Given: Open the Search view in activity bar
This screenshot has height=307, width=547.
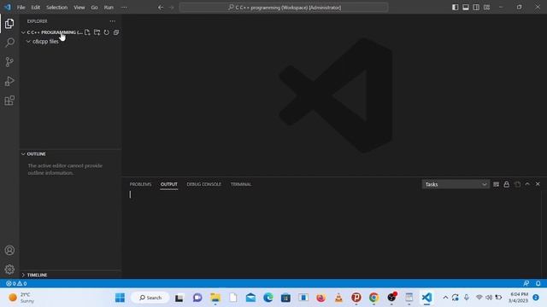Looking at the screenshot, I should point(9,43).
